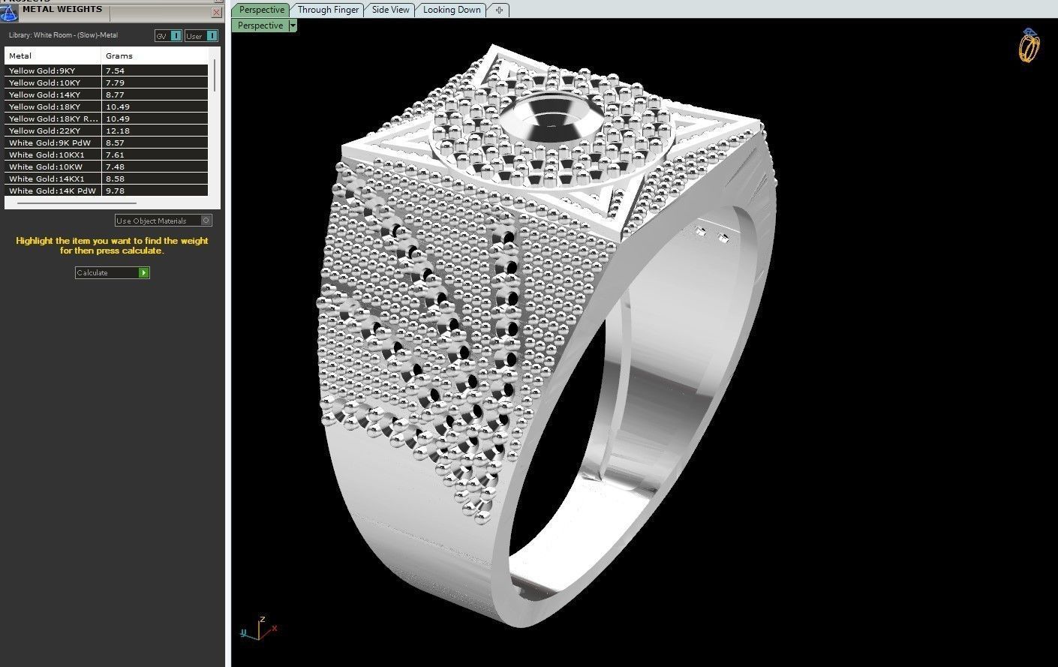Toggle the User library switch

point(201,36)
